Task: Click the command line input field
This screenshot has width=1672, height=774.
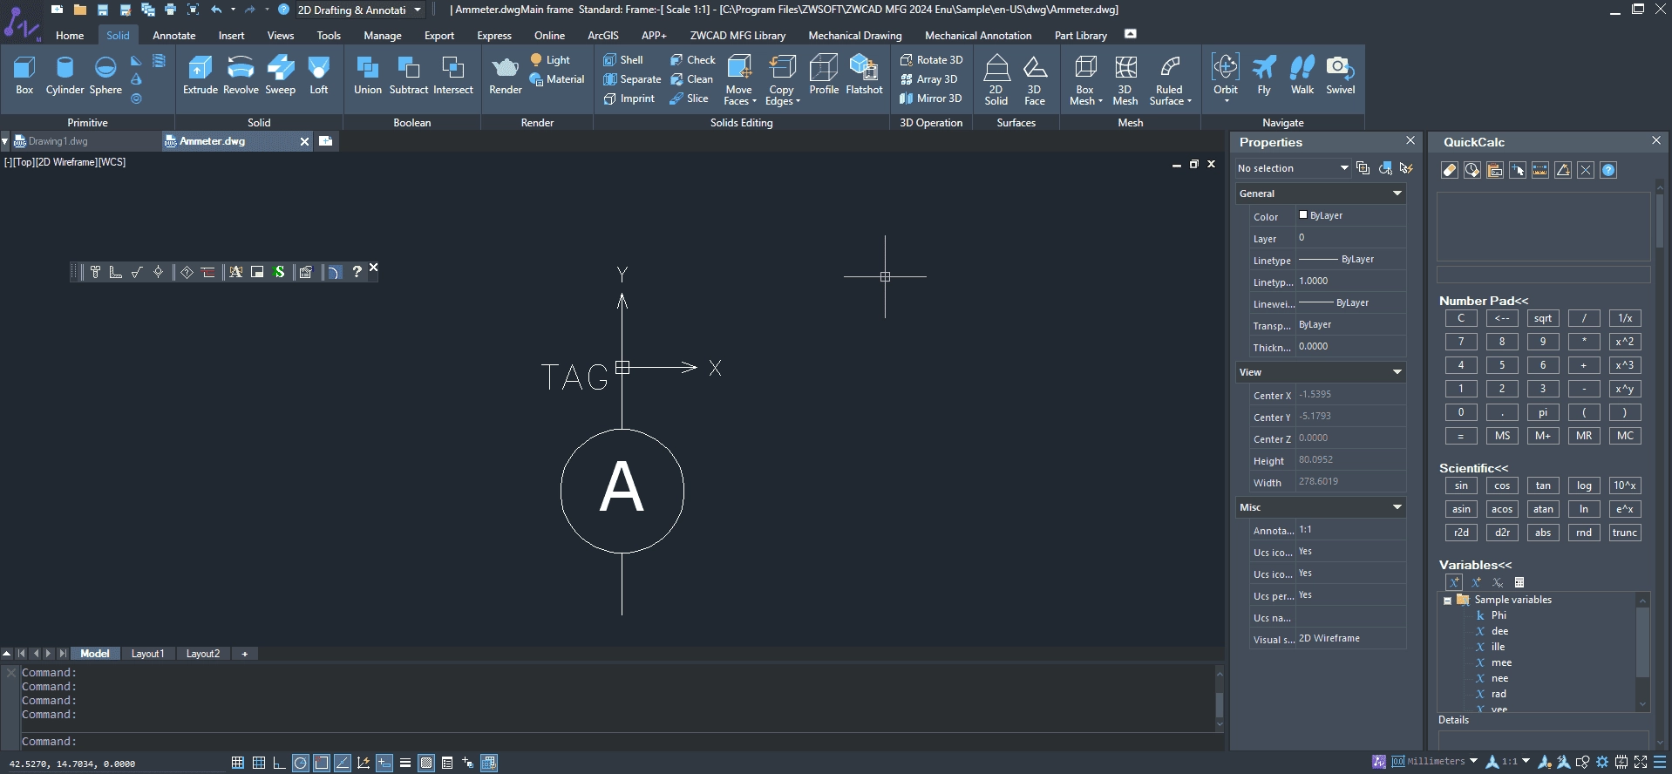Action: click(619, 742)
